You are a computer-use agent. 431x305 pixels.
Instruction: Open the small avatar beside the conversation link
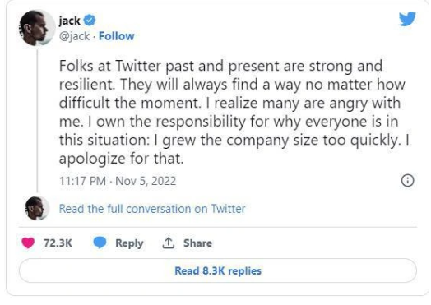(37, 209)
